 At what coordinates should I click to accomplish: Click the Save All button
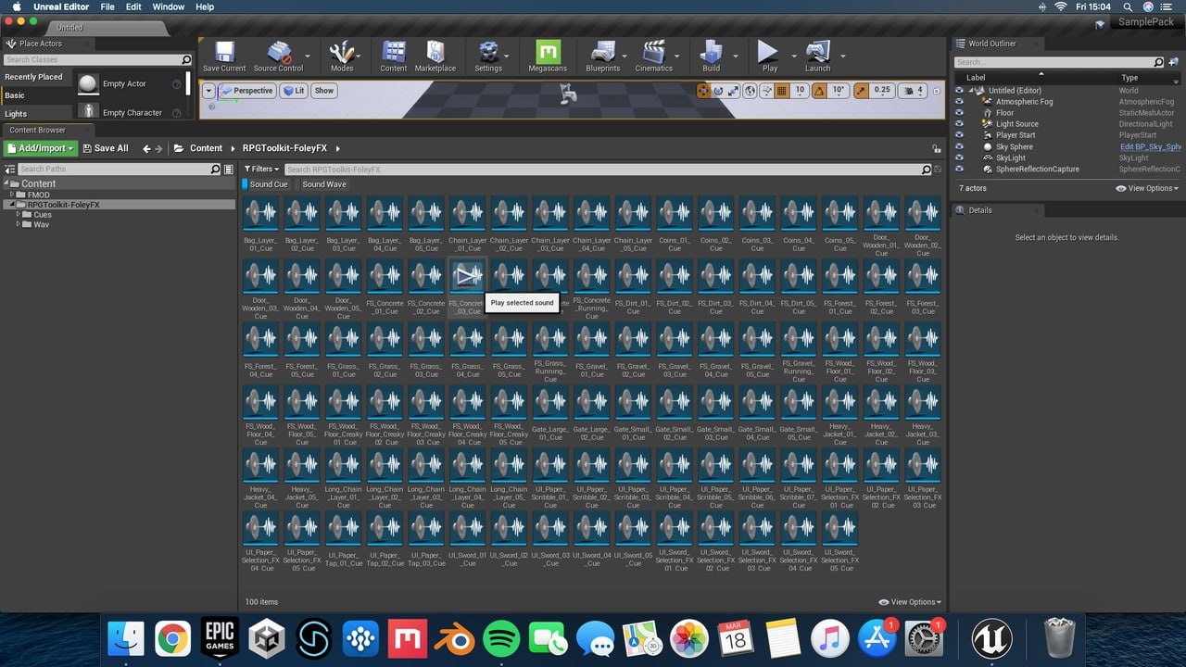[106, 148]
